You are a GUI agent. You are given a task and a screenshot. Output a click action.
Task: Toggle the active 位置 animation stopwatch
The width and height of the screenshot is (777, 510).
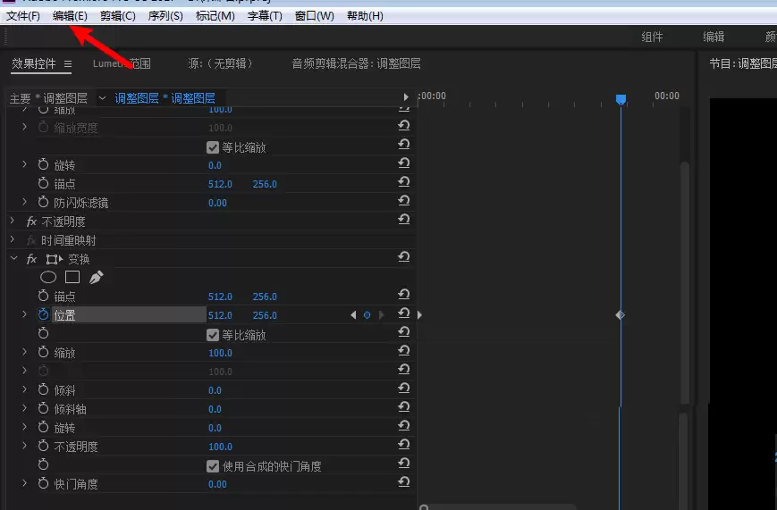tap(44, 314)
